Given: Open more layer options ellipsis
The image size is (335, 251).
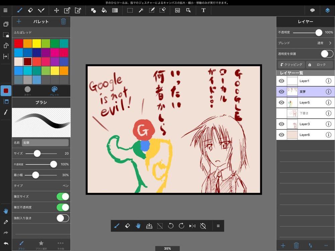Looking at the screenshot, I should tap(326, 246).
